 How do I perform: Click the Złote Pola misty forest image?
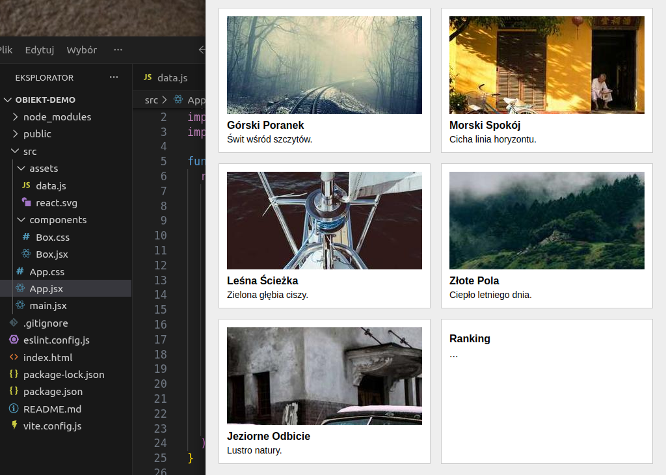546,220
